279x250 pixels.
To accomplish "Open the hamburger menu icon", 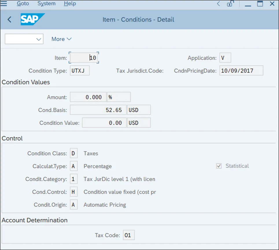I will (x=4, y=4).
